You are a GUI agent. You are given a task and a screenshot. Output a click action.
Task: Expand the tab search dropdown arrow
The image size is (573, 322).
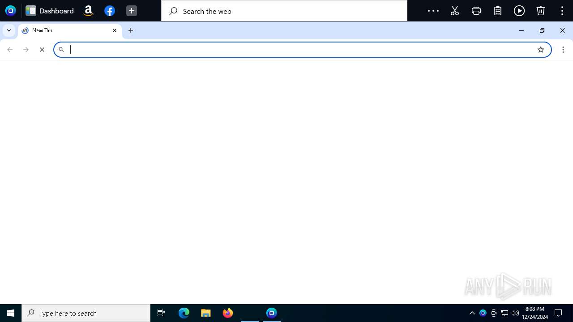[9, 30]
